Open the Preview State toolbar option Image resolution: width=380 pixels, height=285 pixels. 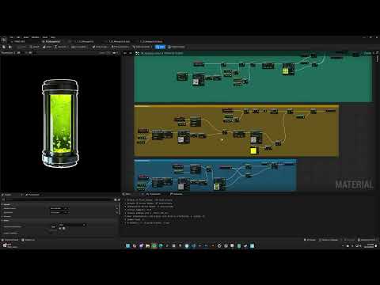(x=120, y=47)
